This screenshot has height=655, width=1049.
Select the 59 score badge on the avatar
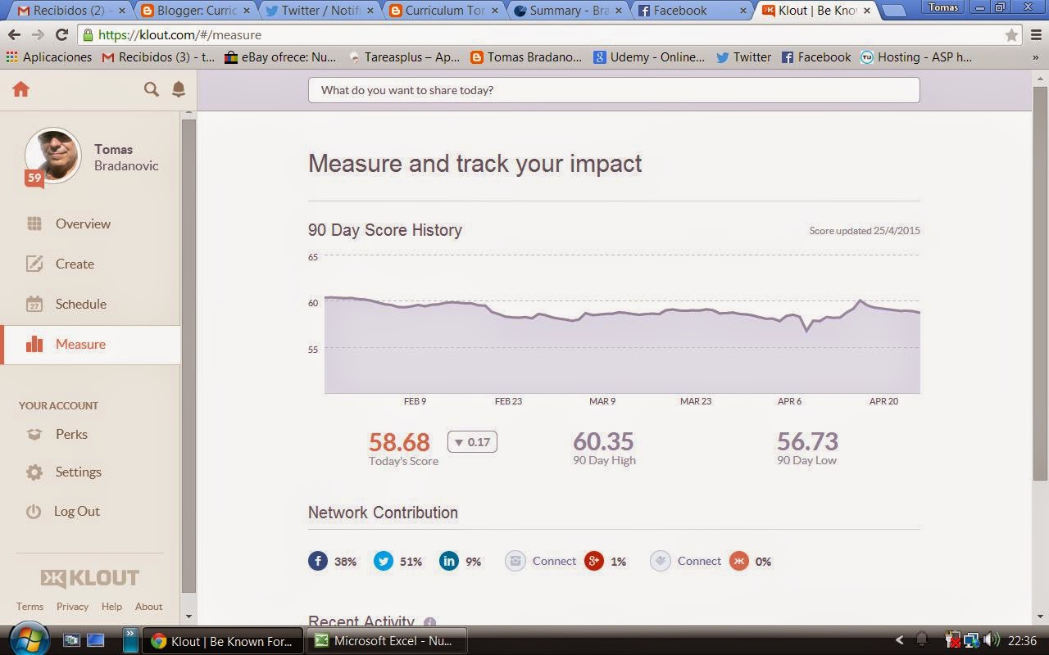pyautogui.click(x=34, y=178)
